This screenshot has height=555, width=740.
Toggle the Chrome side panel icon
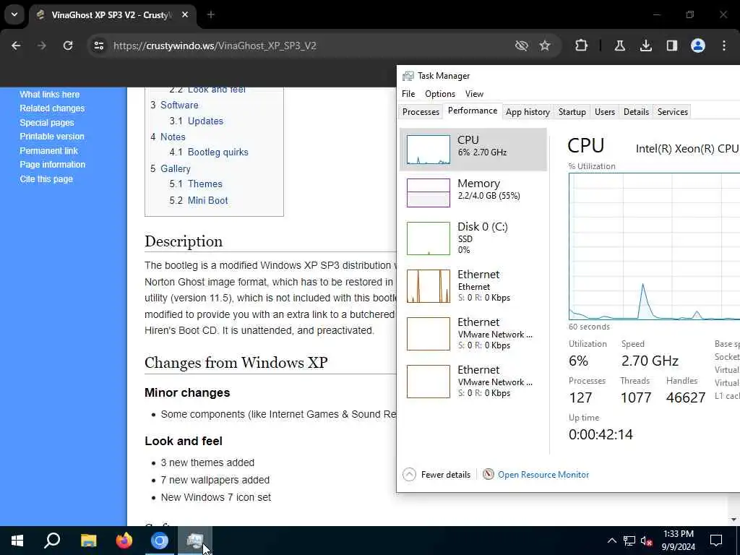coord(672,46)
